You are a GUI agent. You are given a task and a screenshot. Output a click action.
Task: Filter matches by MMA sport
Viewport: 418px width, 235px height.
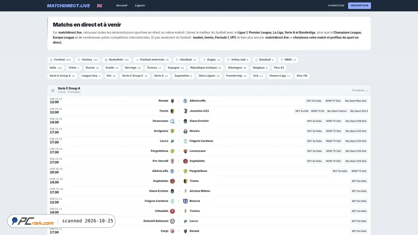(288, 60)
